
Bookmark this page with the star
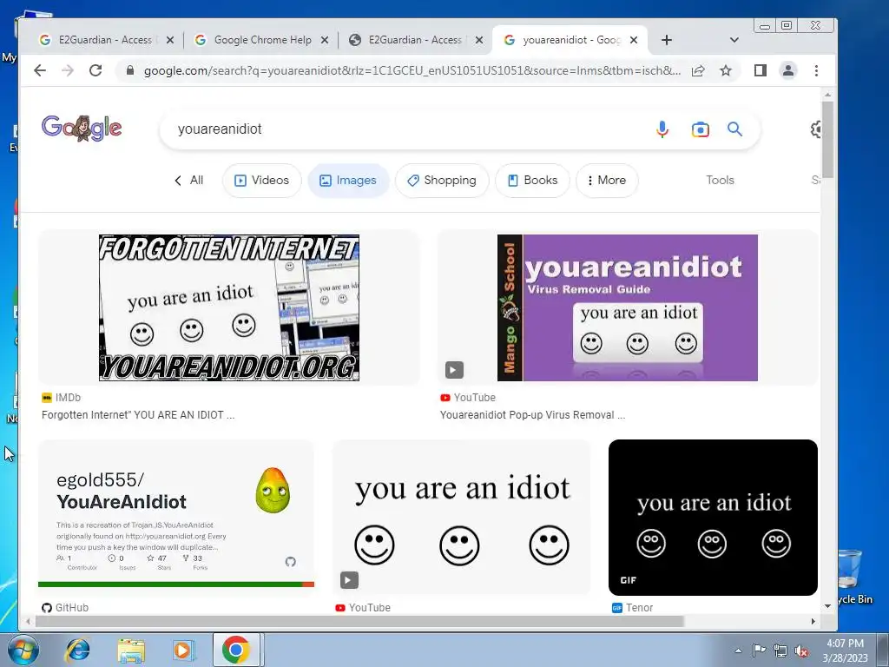tap(726, 70)
